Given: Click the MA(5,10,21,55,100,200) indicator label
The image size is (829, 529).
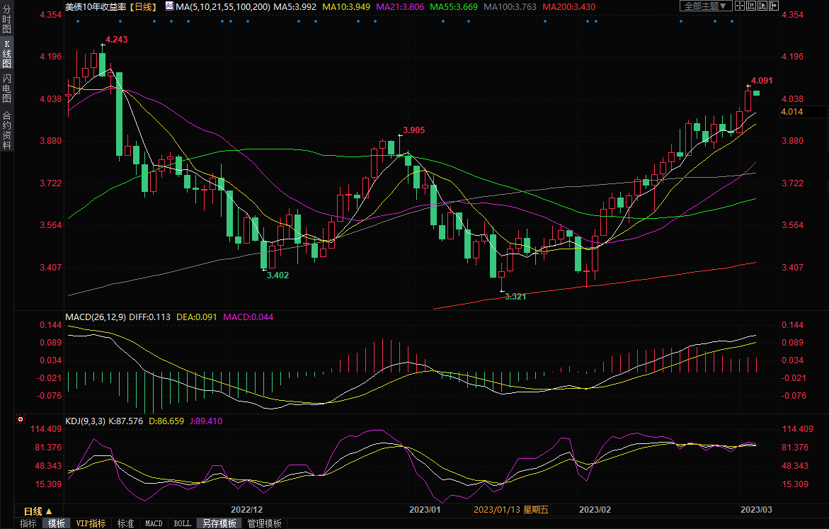Looking at the screenshot, I should click(x=222, y=7).
